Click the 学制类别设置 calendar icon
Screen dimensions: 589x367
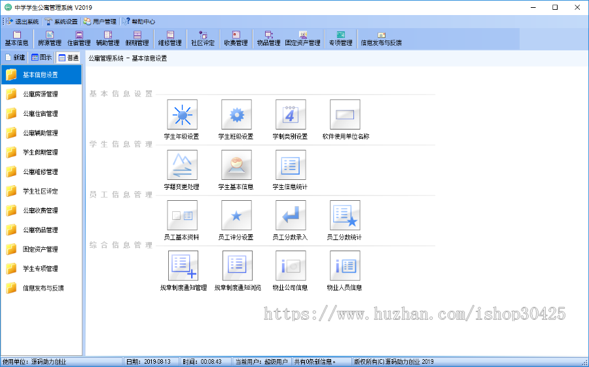(x=291, y=115)
